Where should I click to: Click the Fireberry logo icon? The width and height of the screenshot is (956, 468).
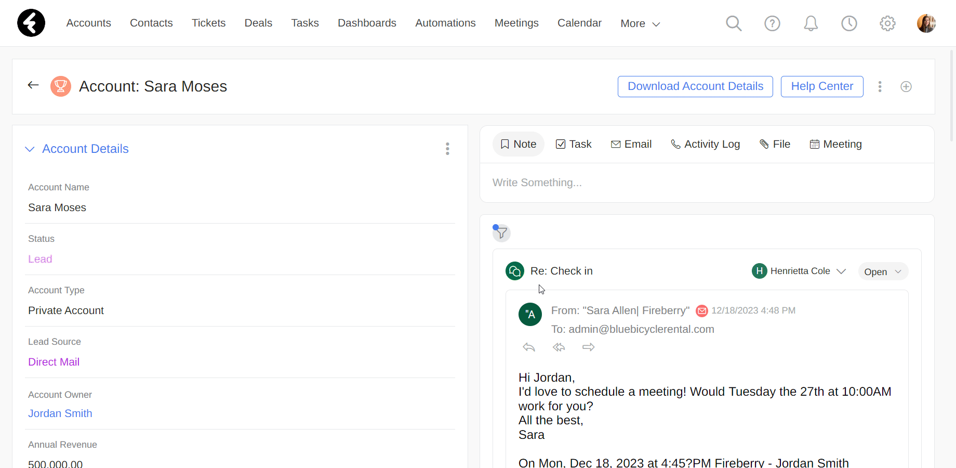click(x=31, y=23)
